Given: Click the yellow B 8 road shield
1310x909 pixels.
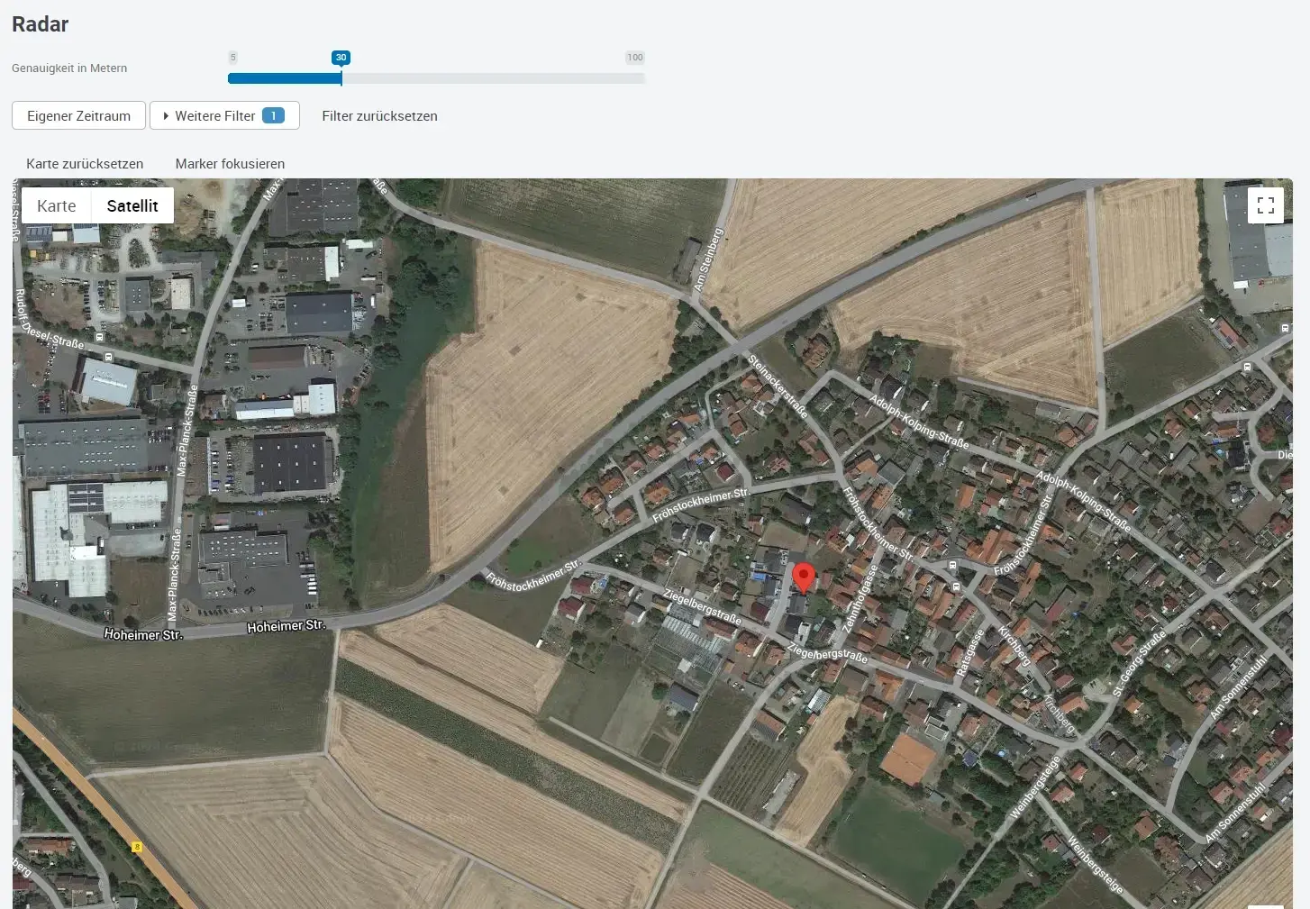Looking at the screenshot, I should coord(137,847).
